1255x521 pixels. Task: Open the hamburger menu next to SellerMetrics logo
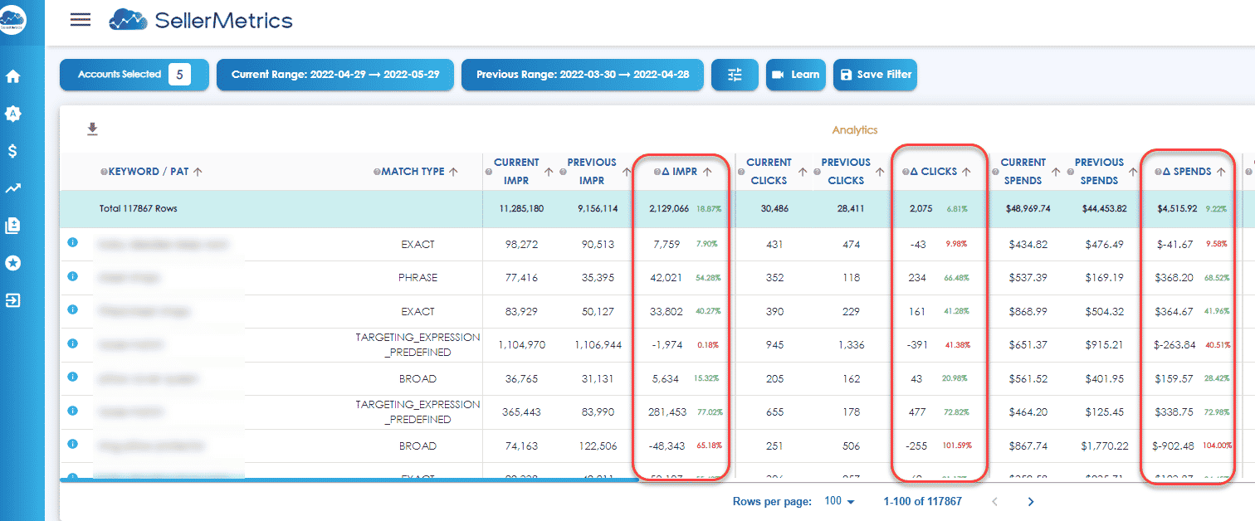click(80, 18)
